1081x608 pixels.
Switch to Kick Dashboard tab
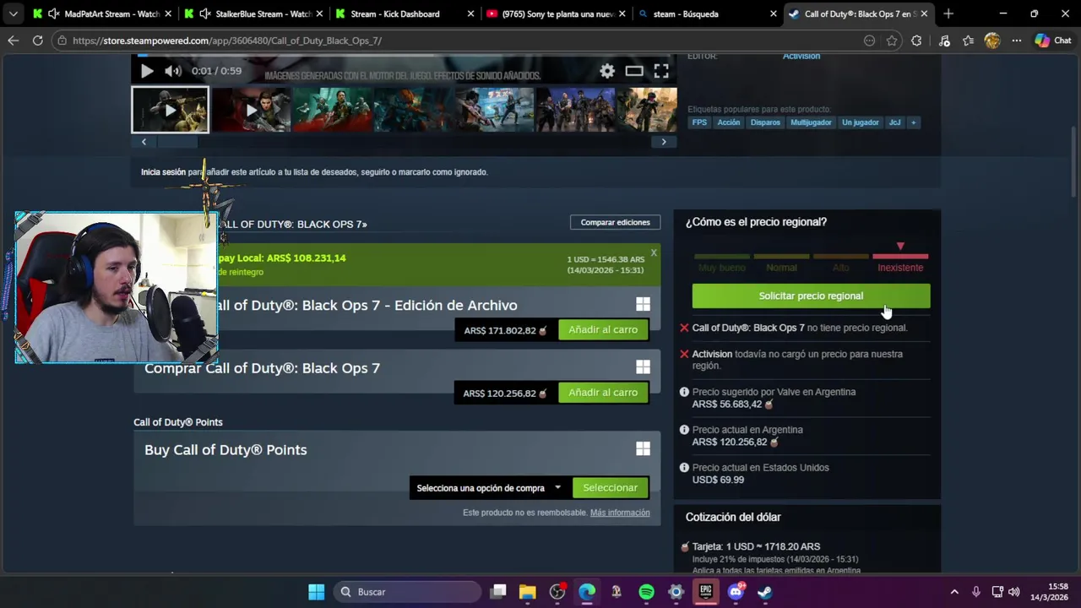pyautogui.click(x=405, y=14)
